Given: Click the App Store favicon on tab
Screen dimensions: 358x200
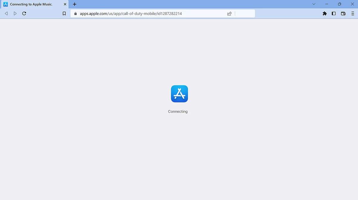Looking at the screenshot, I should point(5,4).
